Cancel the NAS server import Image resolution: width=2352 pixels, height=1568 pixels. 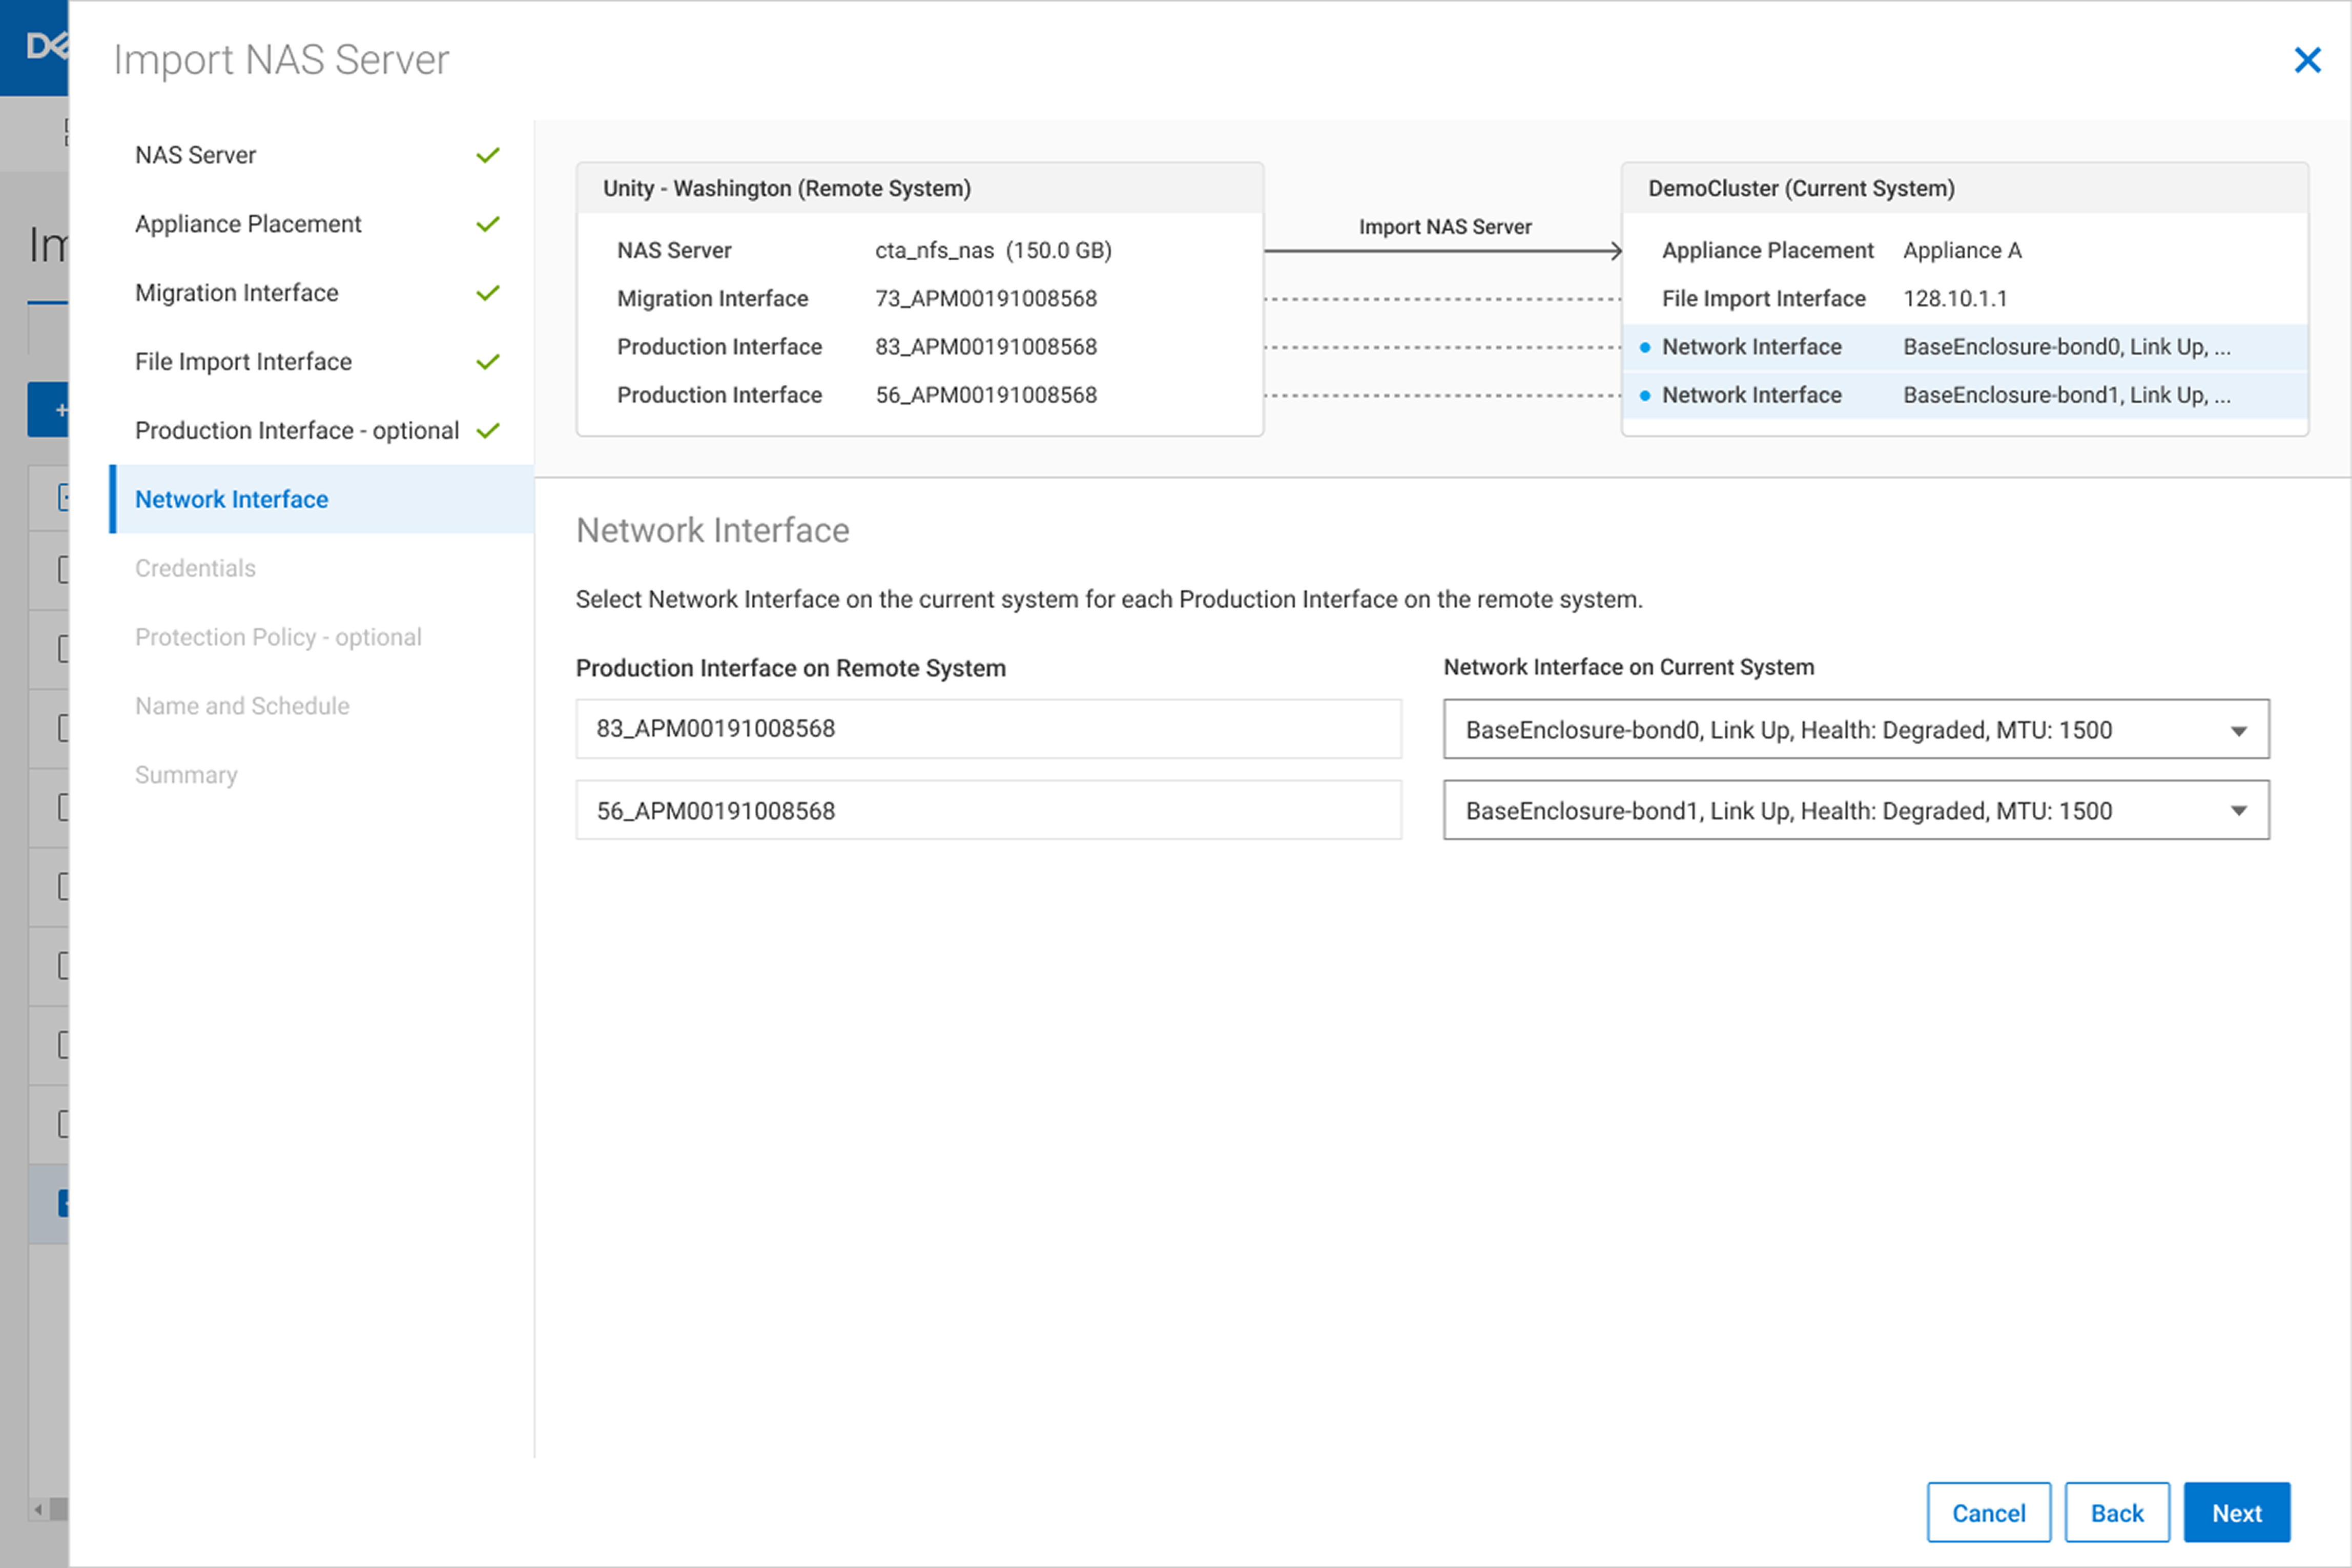pos(1988,1513)
